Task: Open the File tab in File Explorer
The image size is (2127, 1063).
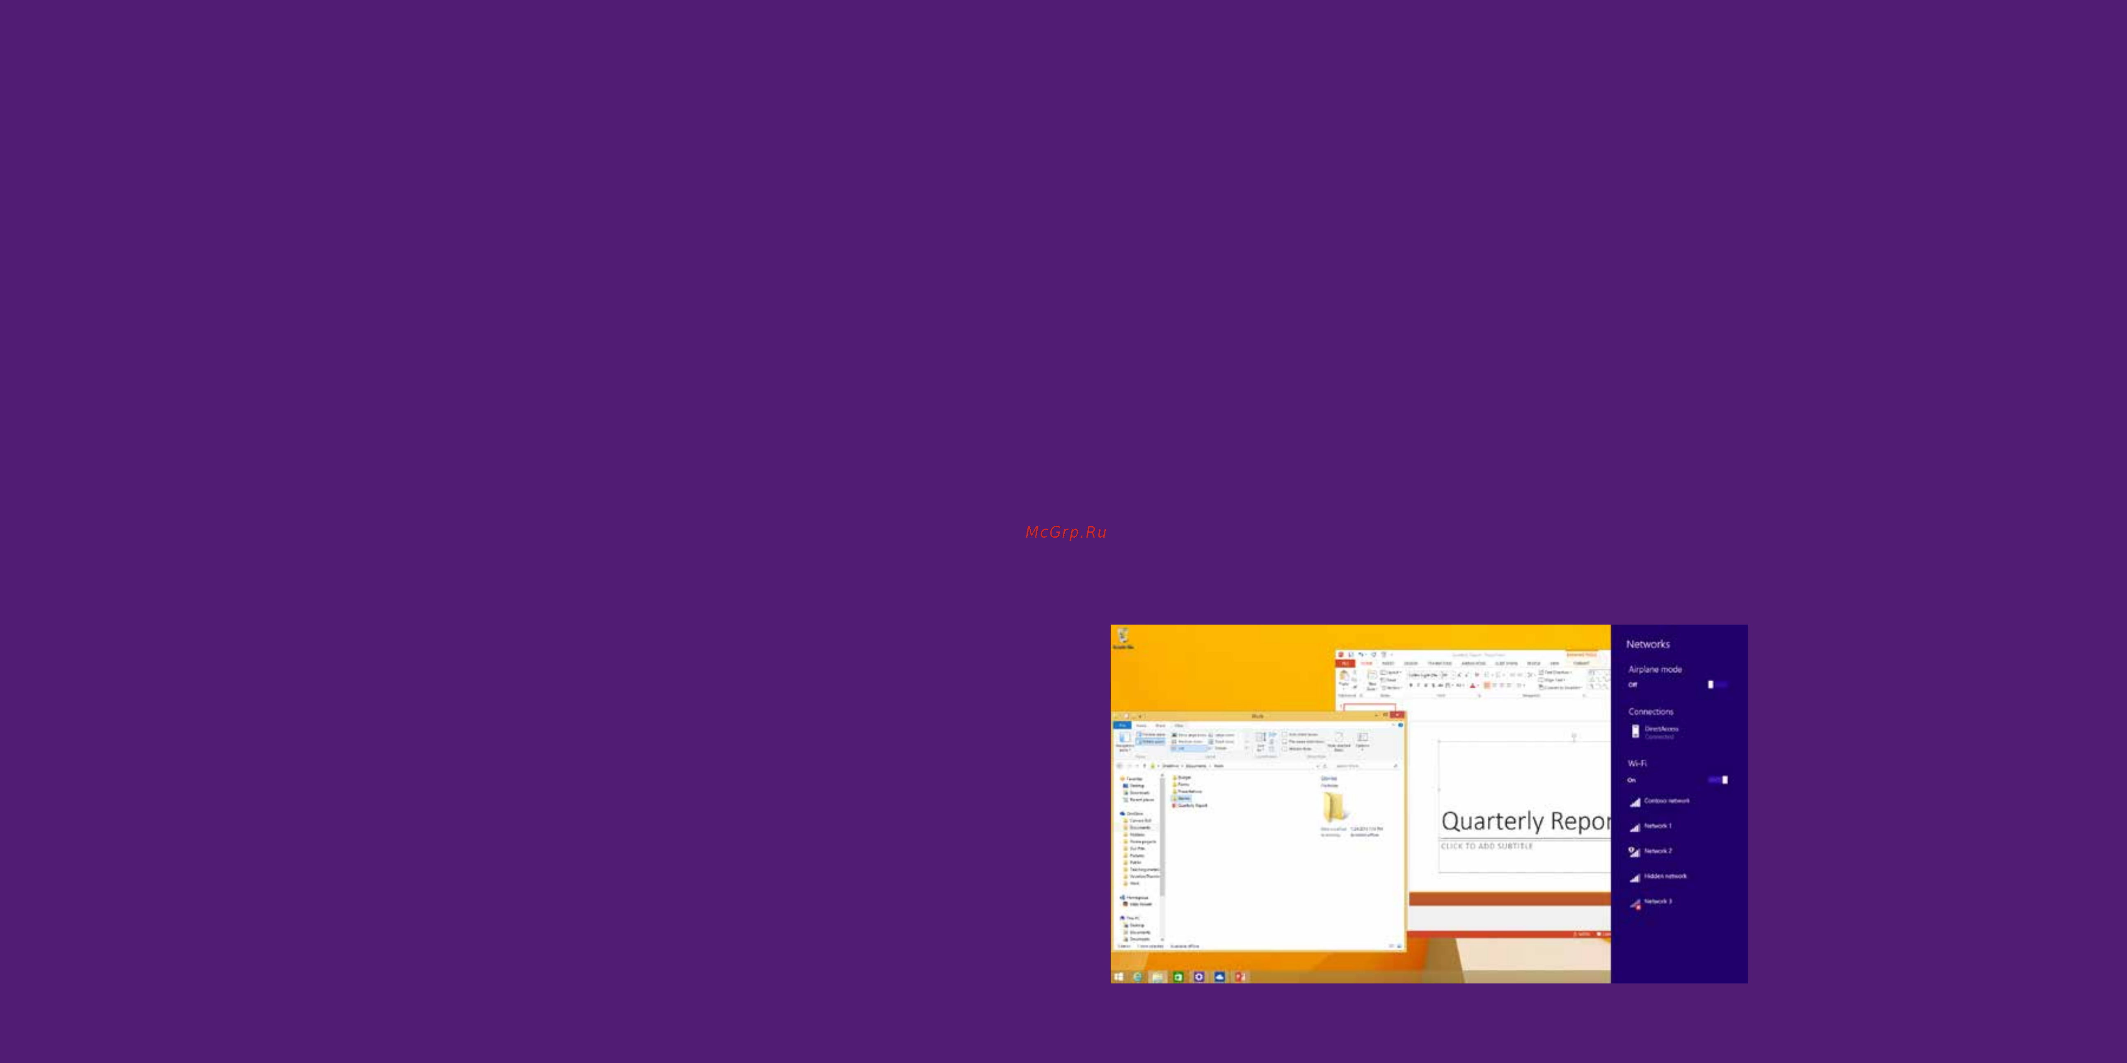Action: (1122, 725)
